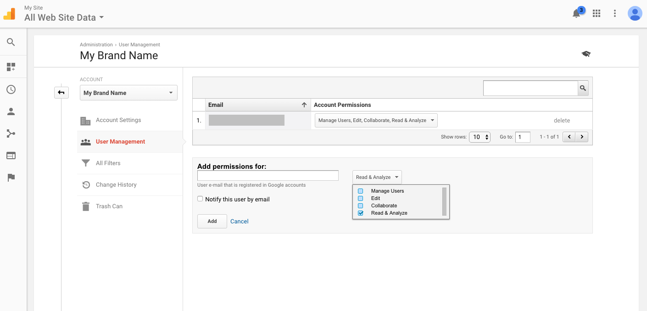
Task: Open Audience person icon in sidebar
Action: coord(11,111)
